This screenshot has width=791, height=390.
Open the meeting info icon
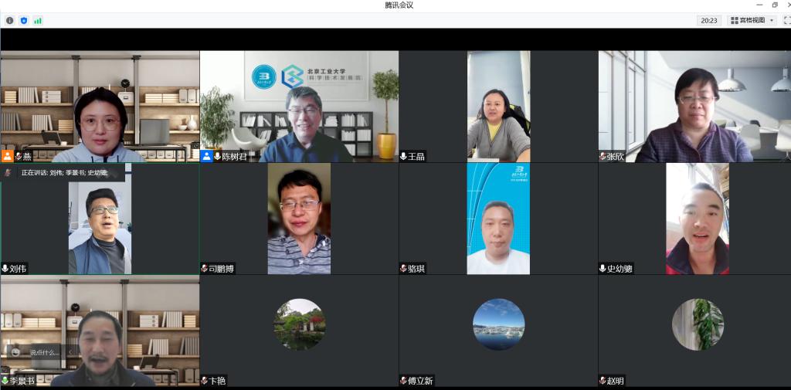point(9,20)
